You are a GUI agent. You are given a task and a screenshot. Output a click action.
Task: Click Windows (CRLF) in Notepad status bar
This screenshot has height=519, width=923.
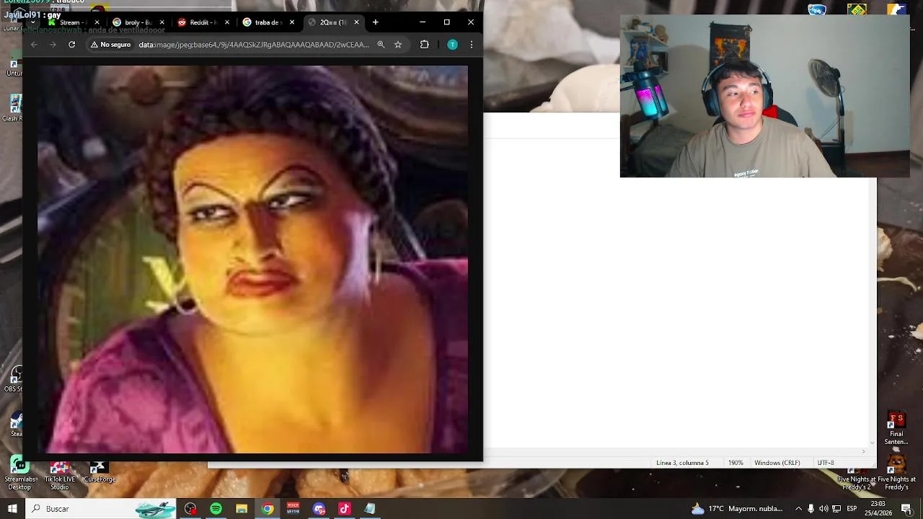[777, 463]
